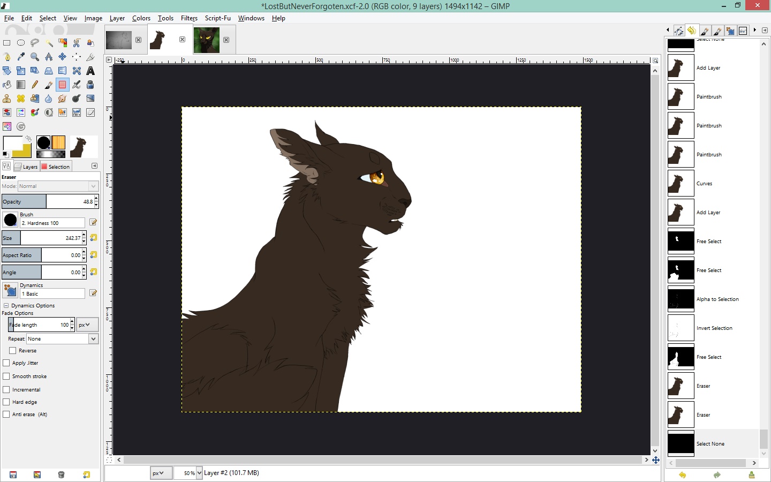Select the Scissors Select tool
Image resolution: width=771 pixels, height=482 pixels.
click(77, 43)
